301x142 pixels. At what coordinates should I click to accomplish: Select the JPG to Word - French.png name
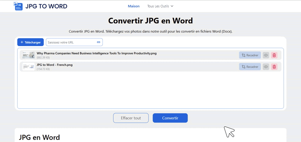click(x=55, y=65)
